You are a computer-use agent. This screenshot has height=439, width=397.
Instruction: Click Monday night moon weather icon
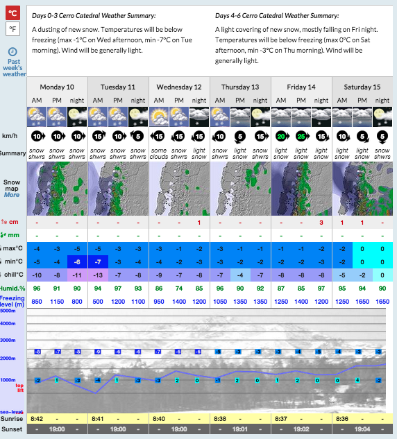point(77,117)
